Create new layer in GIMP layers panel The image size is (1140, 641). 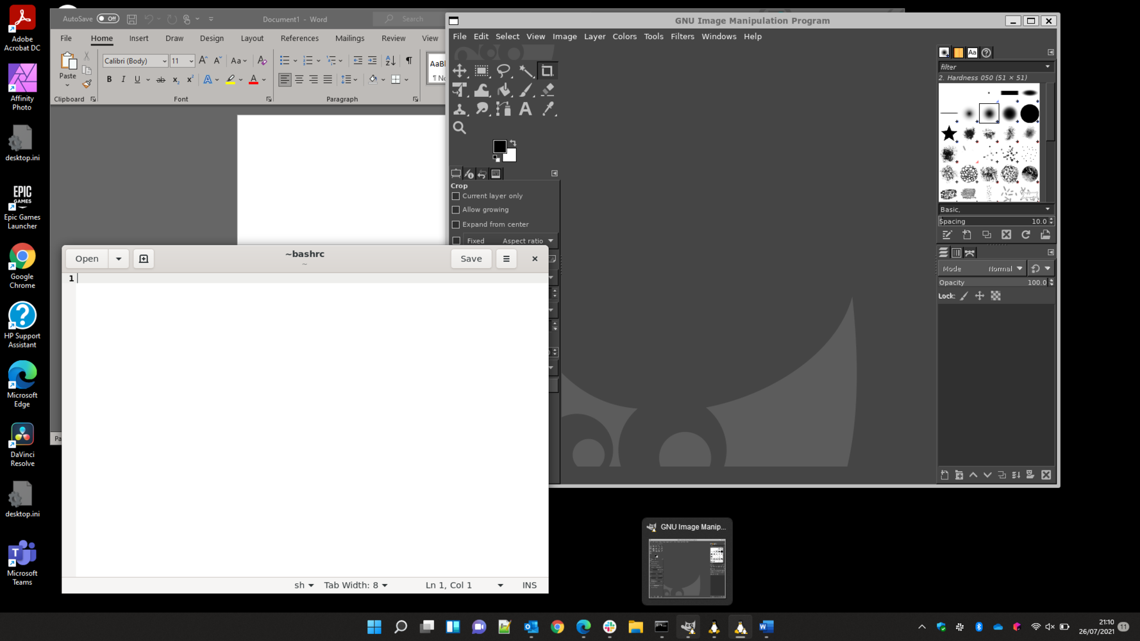944,475
